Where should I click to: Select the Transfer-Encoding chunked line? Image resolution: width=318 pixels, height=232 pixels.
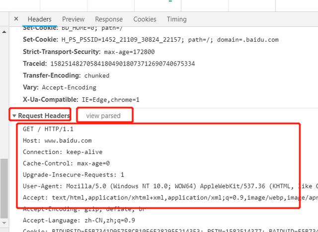pyautogui.click(x=66, y=76)
